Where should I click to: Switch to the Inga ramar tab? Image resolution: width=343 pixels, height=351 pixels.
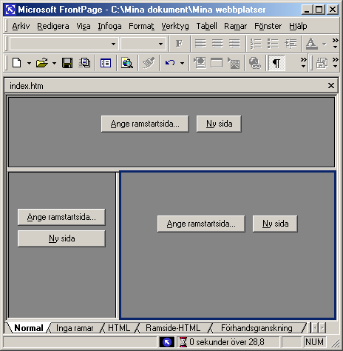click(75, 328)
